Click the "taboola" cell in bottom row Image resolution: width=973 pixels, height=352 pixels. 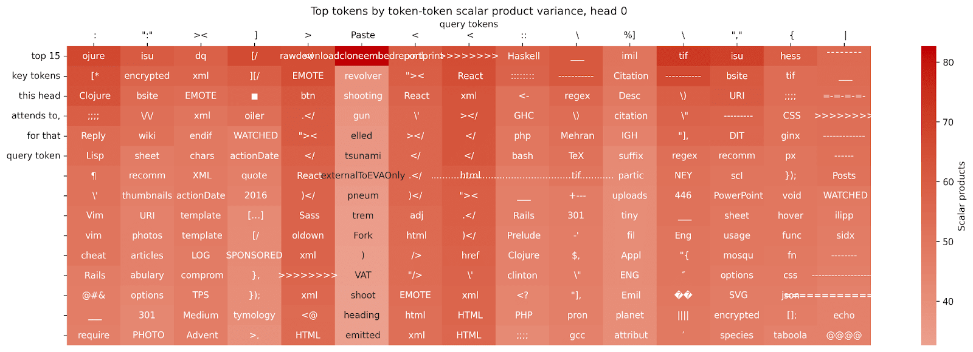(x=790, y=335)
